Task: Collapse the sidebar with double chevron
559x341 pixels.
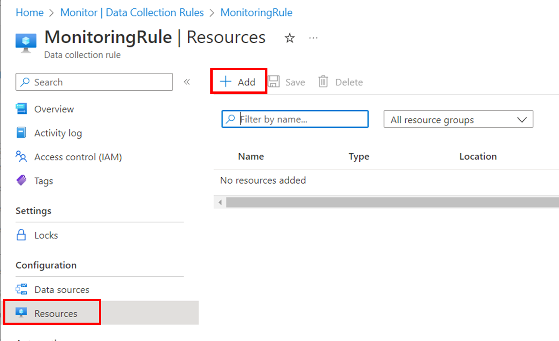Action: tap(187, 82)
